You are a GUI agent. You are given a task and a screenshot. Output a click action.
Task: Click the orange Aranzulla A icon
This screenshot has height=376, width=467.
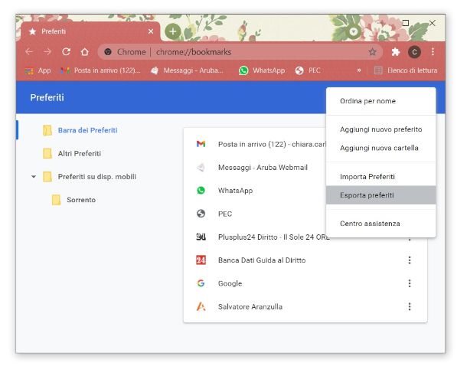point(201,306)
